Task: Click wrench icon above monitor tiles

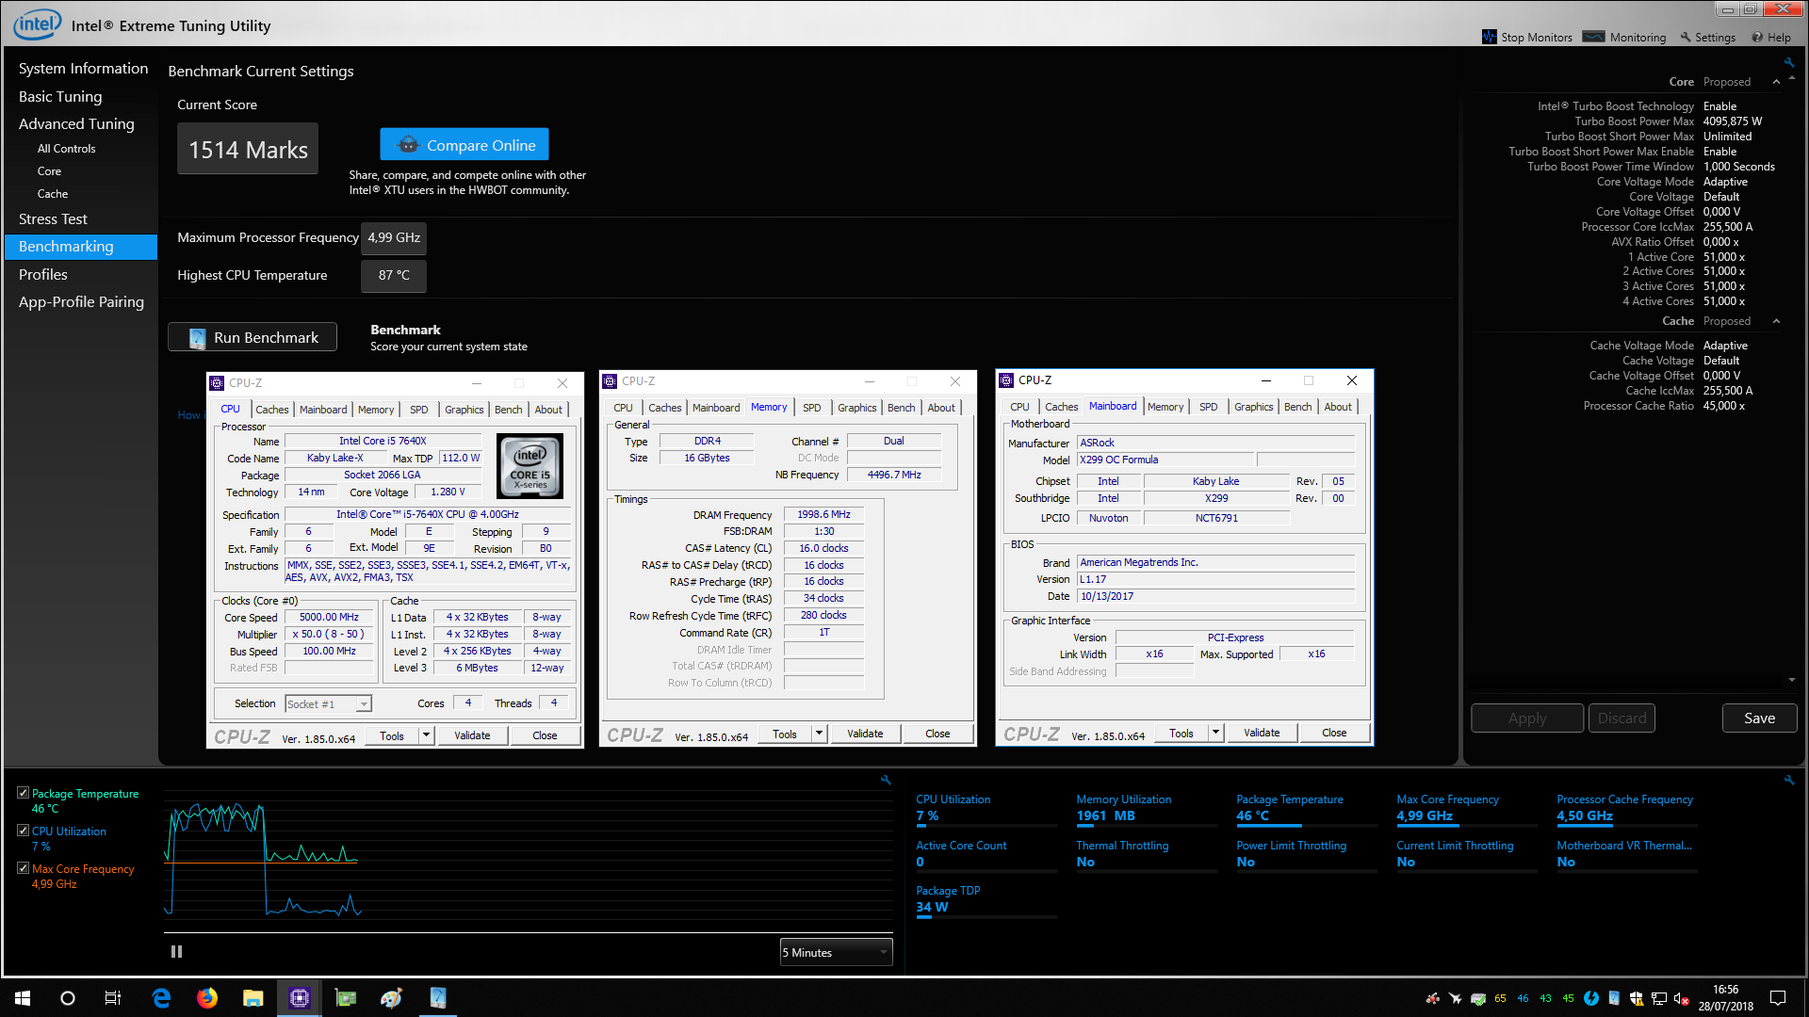Action: click(x=1788, y=780)
